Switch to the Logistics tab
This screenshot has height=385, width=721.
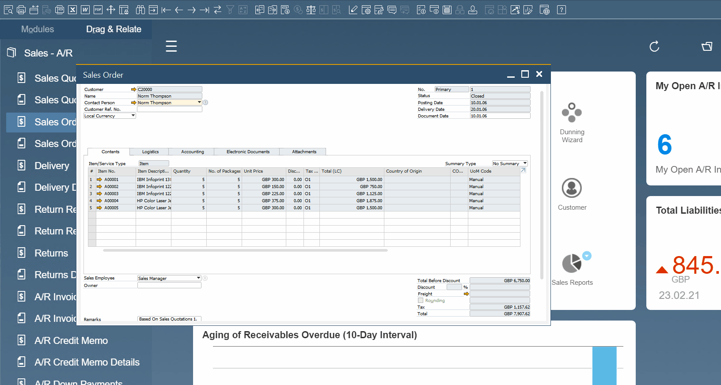tap(150, 152)
